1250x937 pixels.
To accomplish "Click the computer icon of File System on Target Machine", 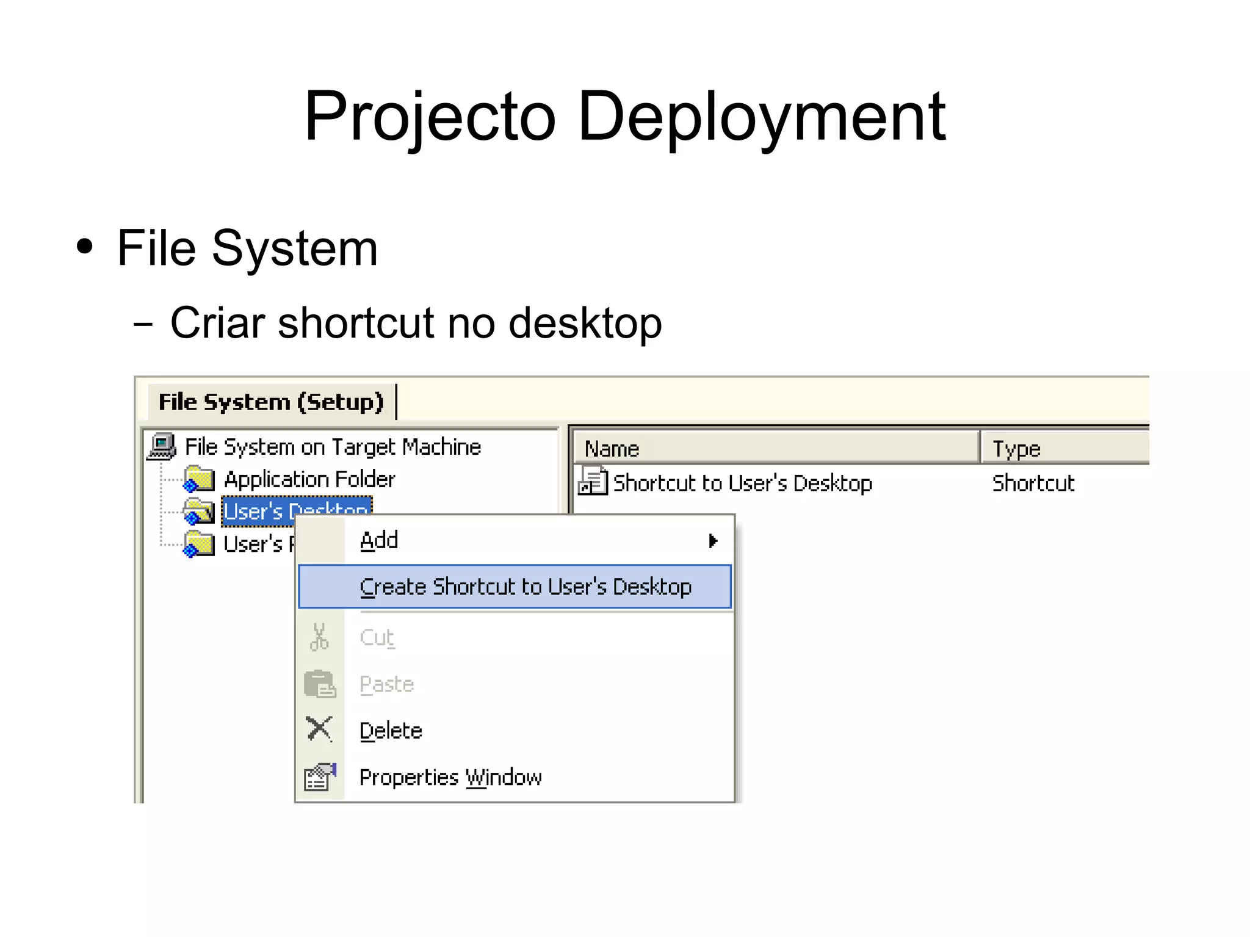I will [x=162, y=447].
